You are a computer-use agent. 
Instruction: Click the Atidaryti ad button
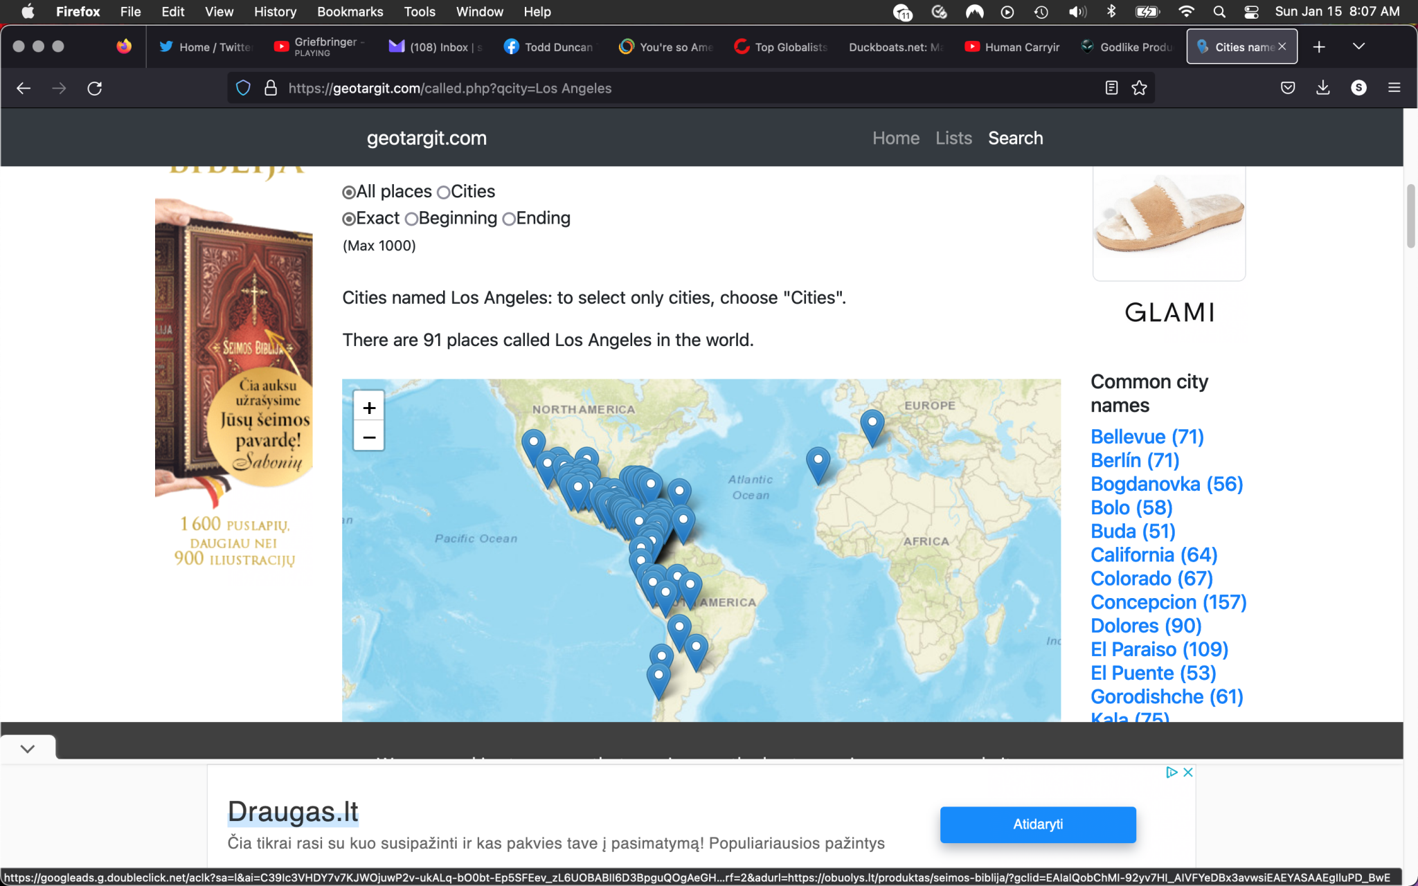coord(1038,824)
